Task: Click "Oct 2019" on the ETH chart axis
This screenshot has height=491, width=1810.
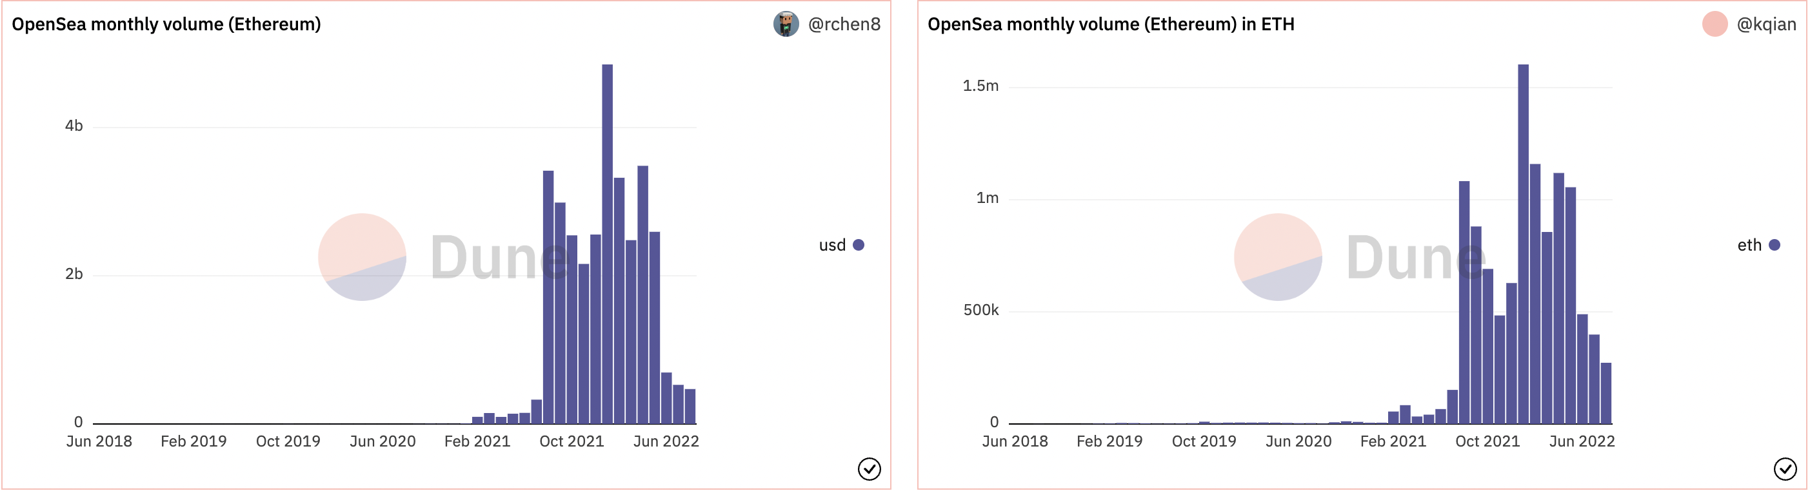Action: click(1204, 441)
